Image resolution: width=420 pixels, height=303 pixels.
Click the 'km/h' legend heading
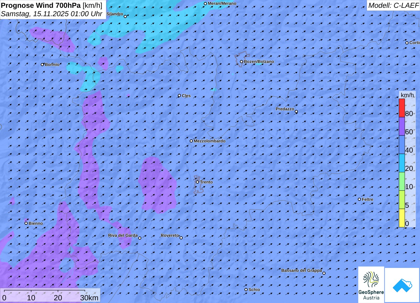[x=407, y=95]
